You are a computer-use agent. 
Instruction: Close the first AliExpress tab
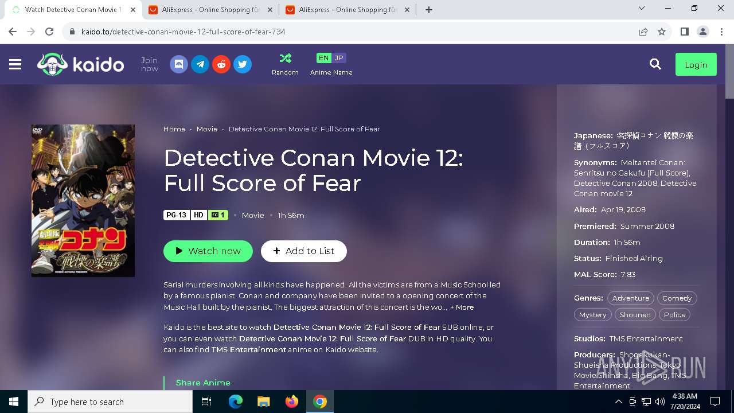point(270,10)
